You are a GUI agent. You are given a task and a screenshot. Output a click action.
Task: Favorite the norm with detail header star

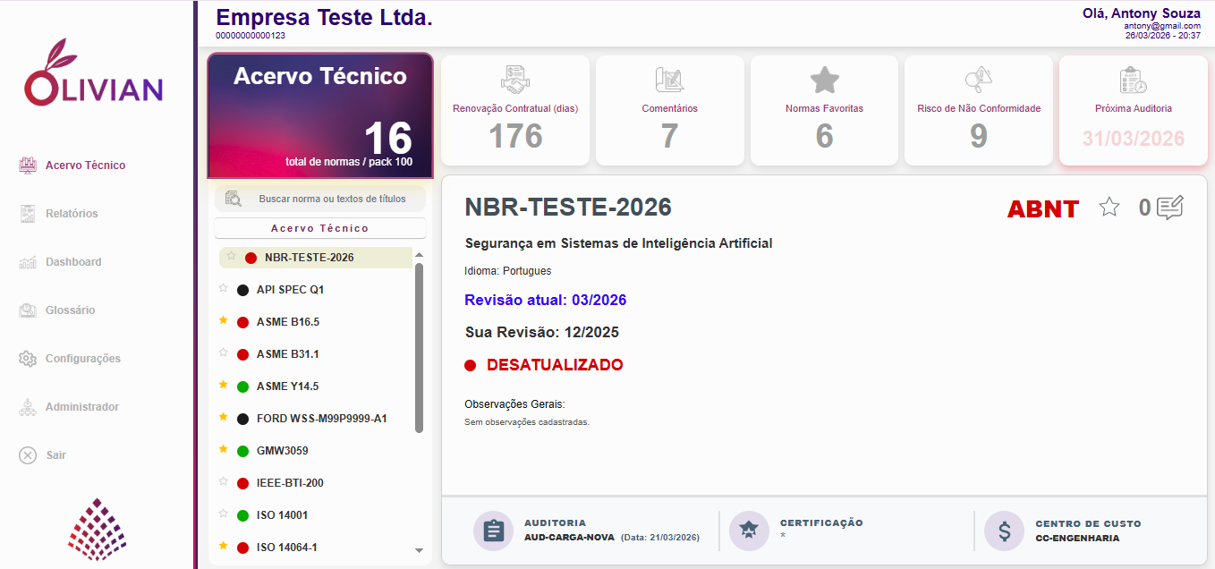click(1109, 208)
